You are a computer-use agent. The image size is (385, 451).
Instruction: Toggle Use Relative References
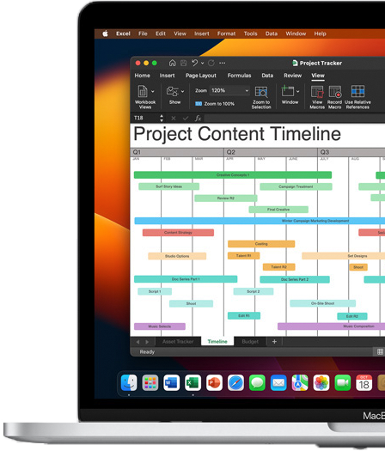(x=357, y=97)
